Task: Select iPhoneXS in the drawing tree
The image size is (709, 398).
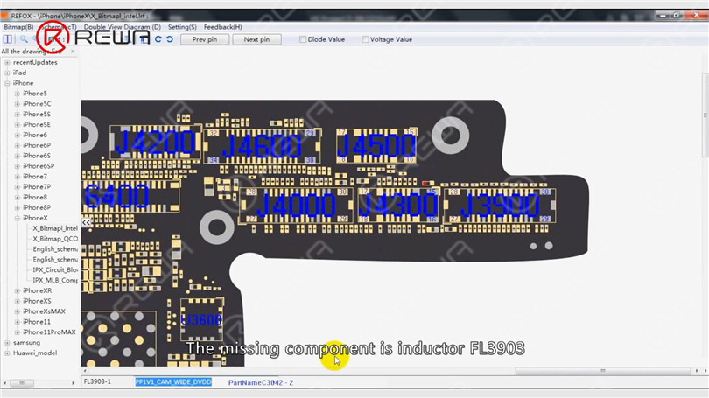Action: coord(37,301)
